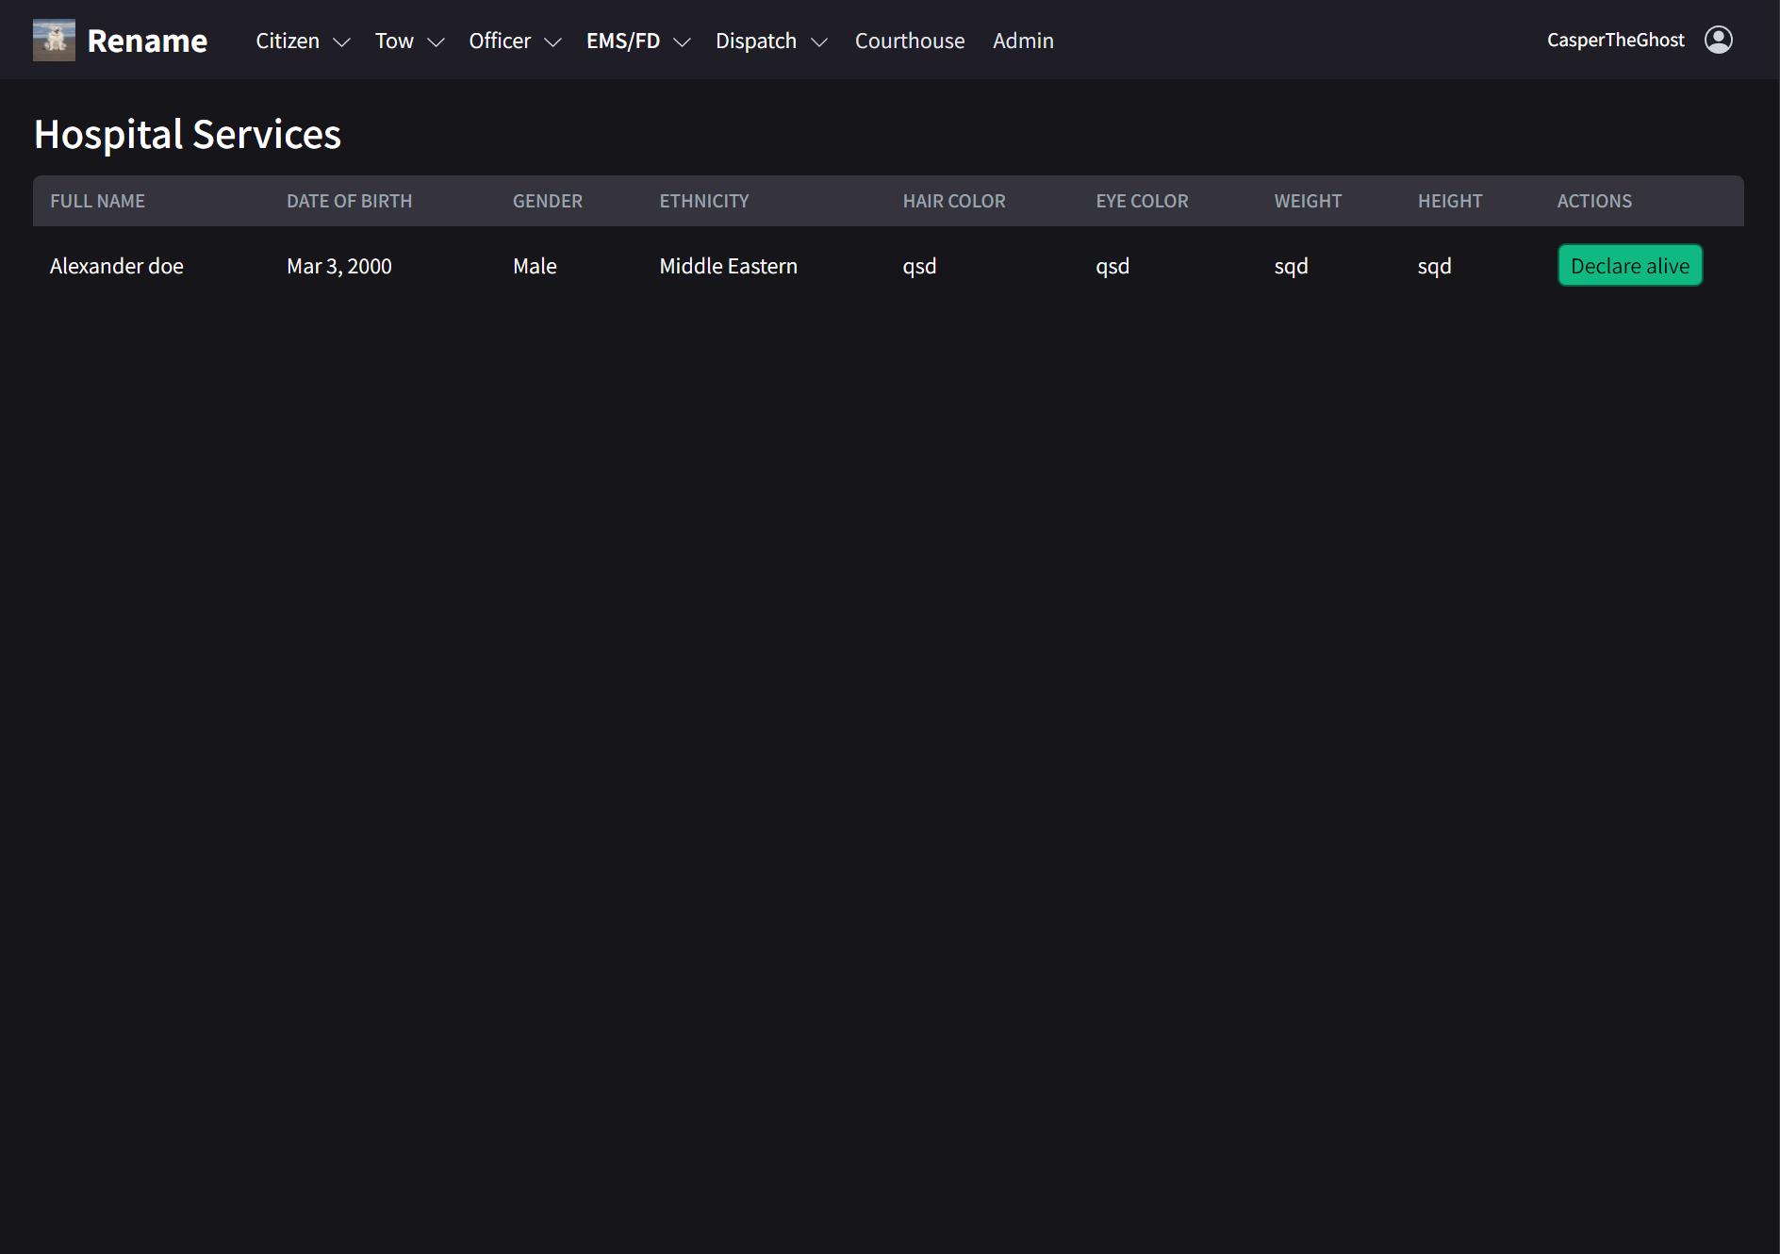Click the Ethnicity column header
The height and width of the screenshot is (1254, 1780).
pyautogui.click(x=703, y=201)
